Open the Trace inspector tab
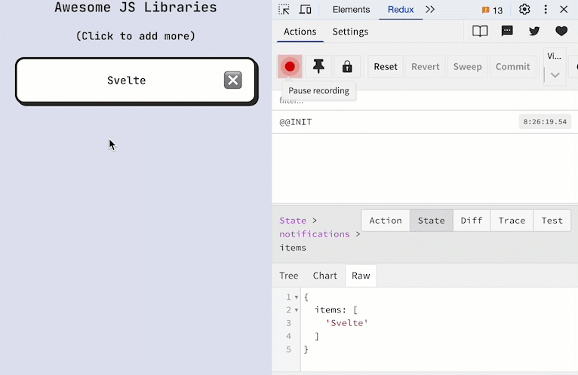Image resolution: width=578 pixels, height=375 pixels. click(x=512, y=221)
